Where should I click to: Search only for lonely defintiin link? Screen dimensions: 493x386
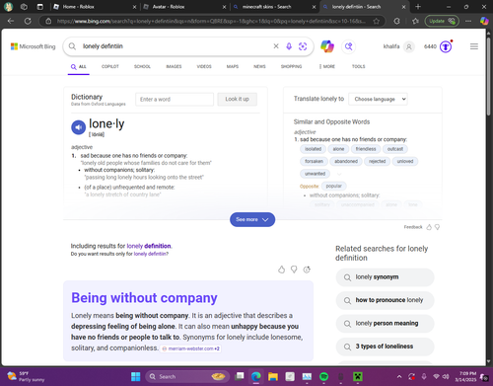150,254
